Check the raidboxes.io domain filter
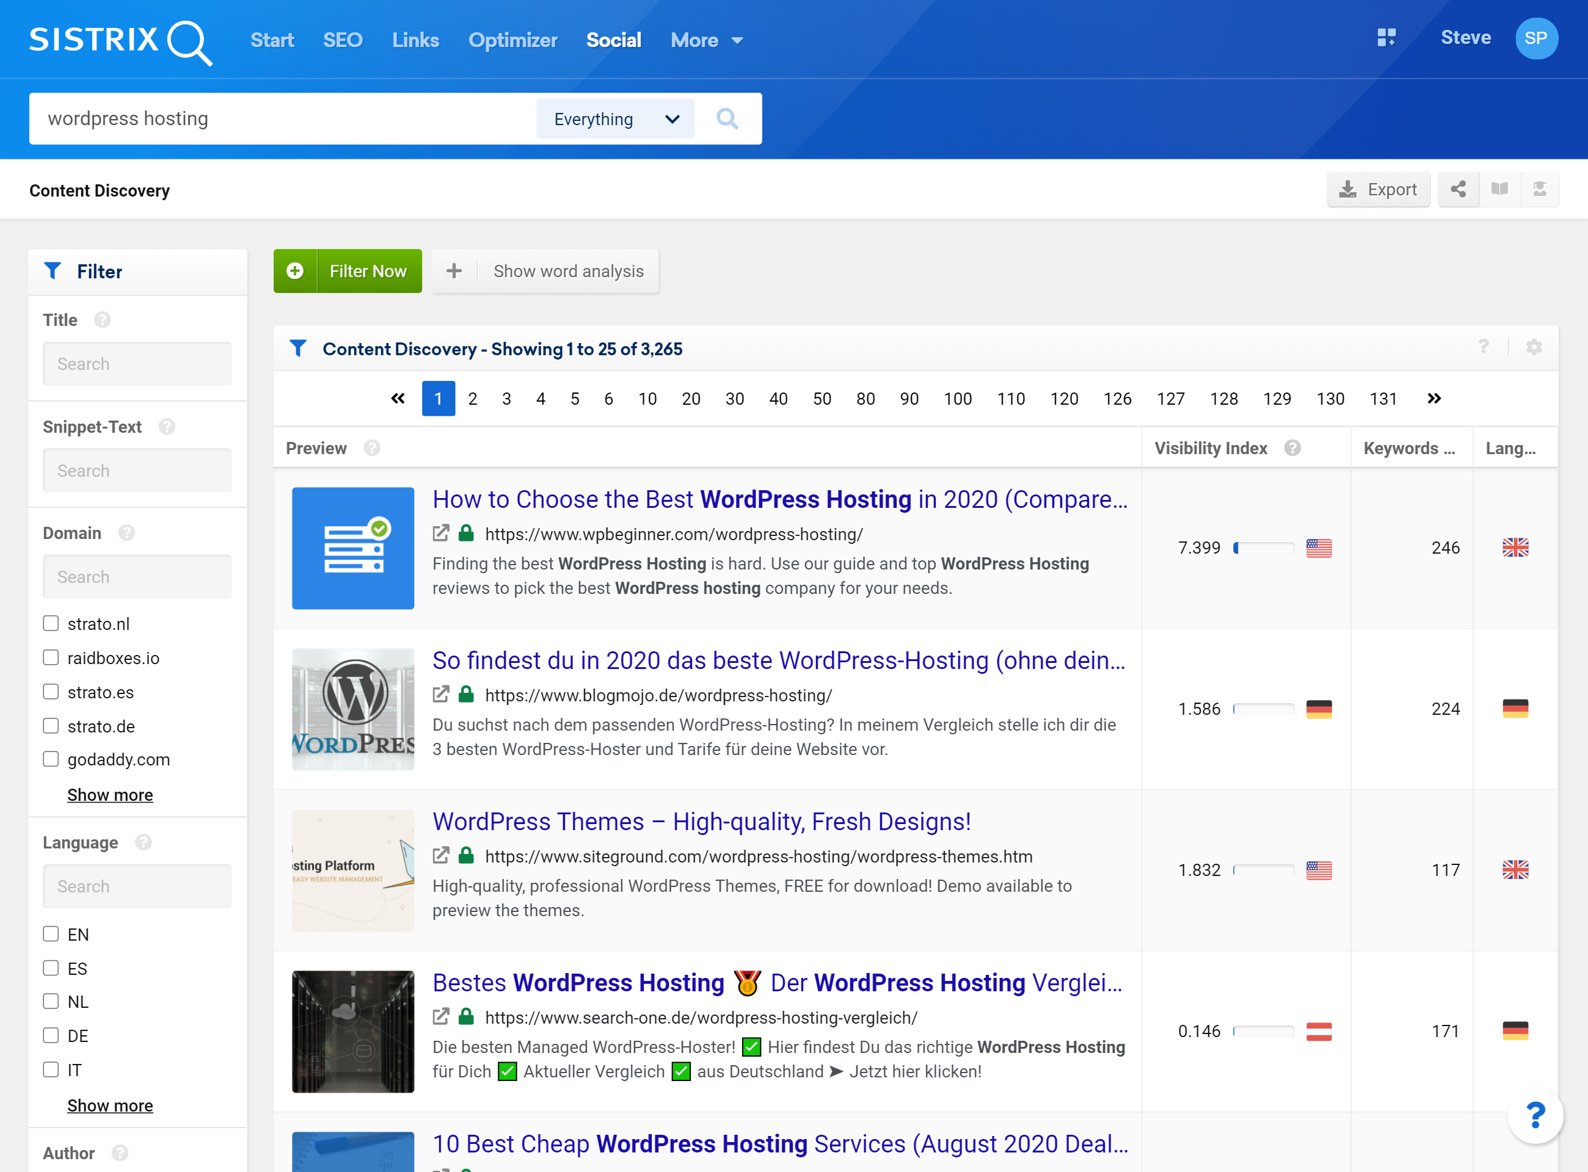Screen dimensions: 1588x1172 coord(51,657)
